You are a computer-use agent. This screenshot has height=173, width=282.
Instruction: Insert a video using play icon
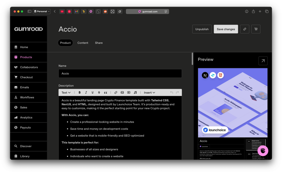tap(129, 93)
